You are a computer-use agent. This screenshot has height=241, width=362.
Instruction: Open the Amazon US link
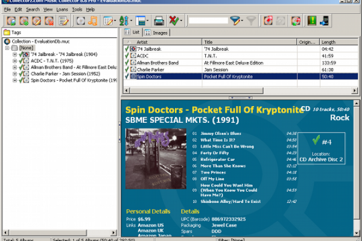click(150, 225)
